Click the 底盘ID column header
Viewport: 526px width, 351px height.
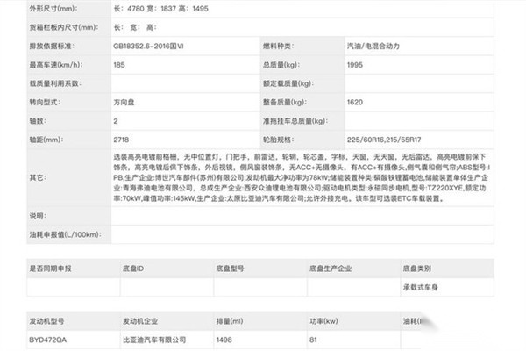[x=133, y=269]
